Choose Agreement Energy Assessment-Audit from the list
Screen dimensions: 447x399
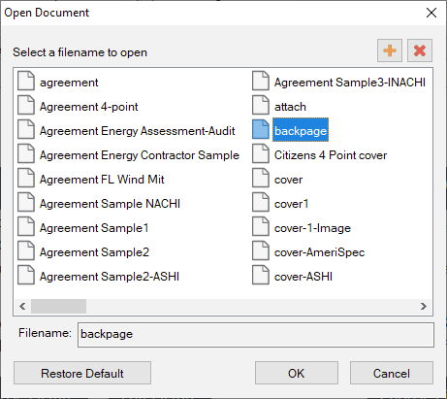137,131
